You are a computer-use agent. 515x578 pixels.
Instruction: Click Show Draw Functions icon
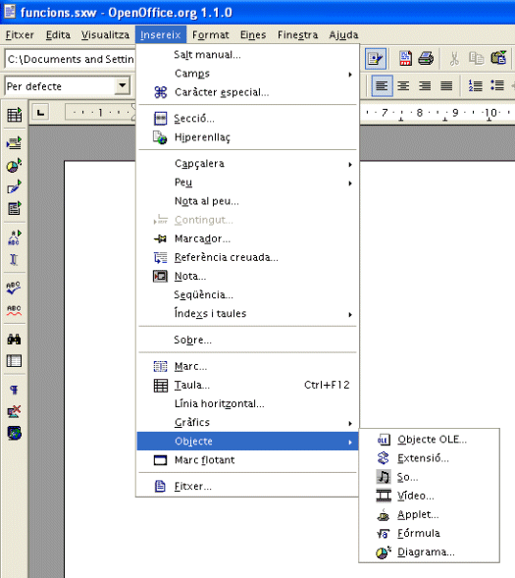click(14, 186)
